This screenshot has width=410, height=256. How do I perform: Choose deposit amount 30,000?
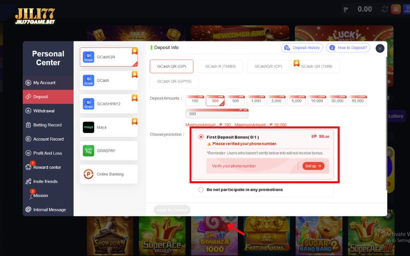coord(337,101)
